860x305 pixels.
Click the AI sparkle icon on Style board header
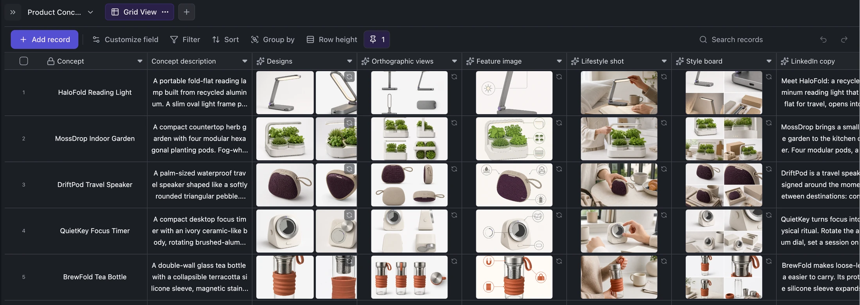(679, 61)
